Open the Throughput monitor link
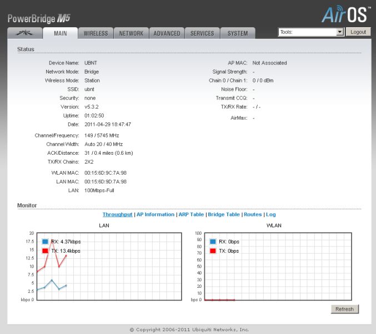Viewport: 376px width, 334px height. pyautogui.click(x=118, y=214)
